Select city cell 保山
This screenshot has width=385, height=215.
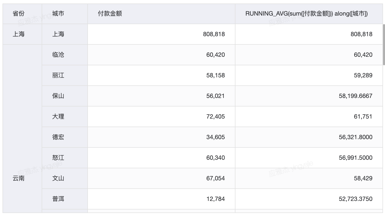click(65, 96)
